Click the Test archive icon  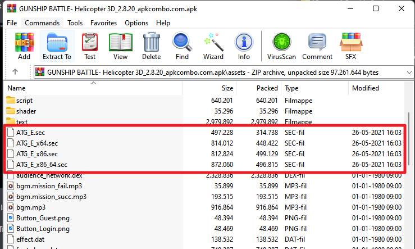pos(90,42)
